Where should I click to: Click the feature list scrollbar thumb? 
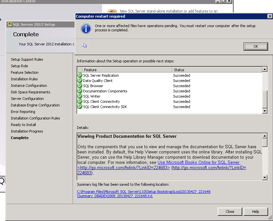pyautogui.click(x=264, y=100)
